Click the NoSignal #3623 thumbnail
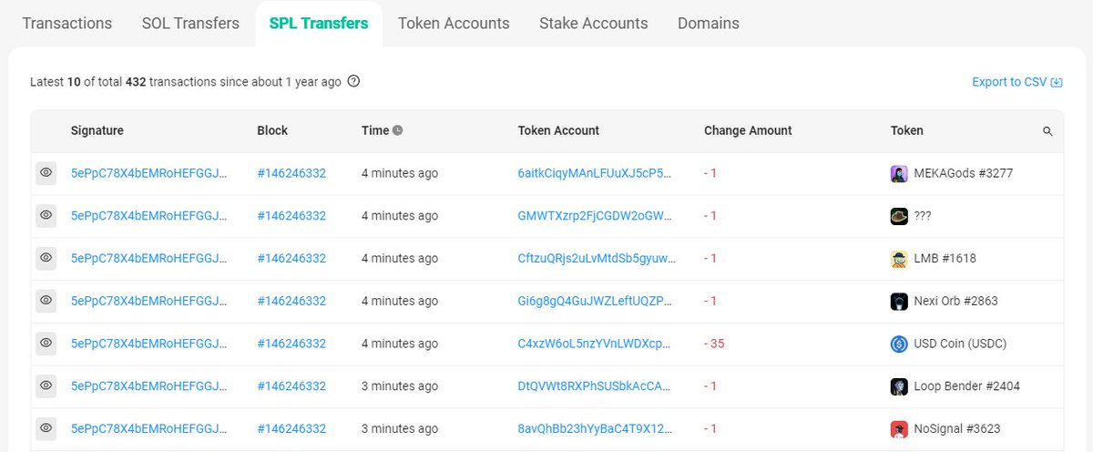Image resolution: width=1093 pixels, height=452 pixels. click(899, 428)
